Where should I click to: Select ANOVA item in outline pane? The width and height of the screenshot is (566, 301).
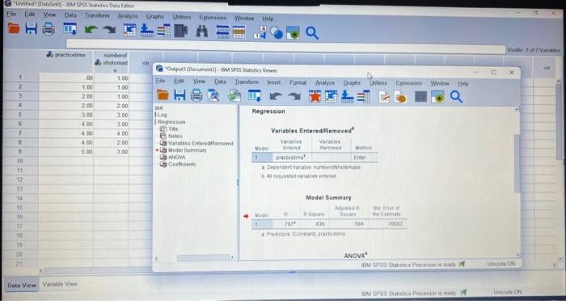[176, 157]
